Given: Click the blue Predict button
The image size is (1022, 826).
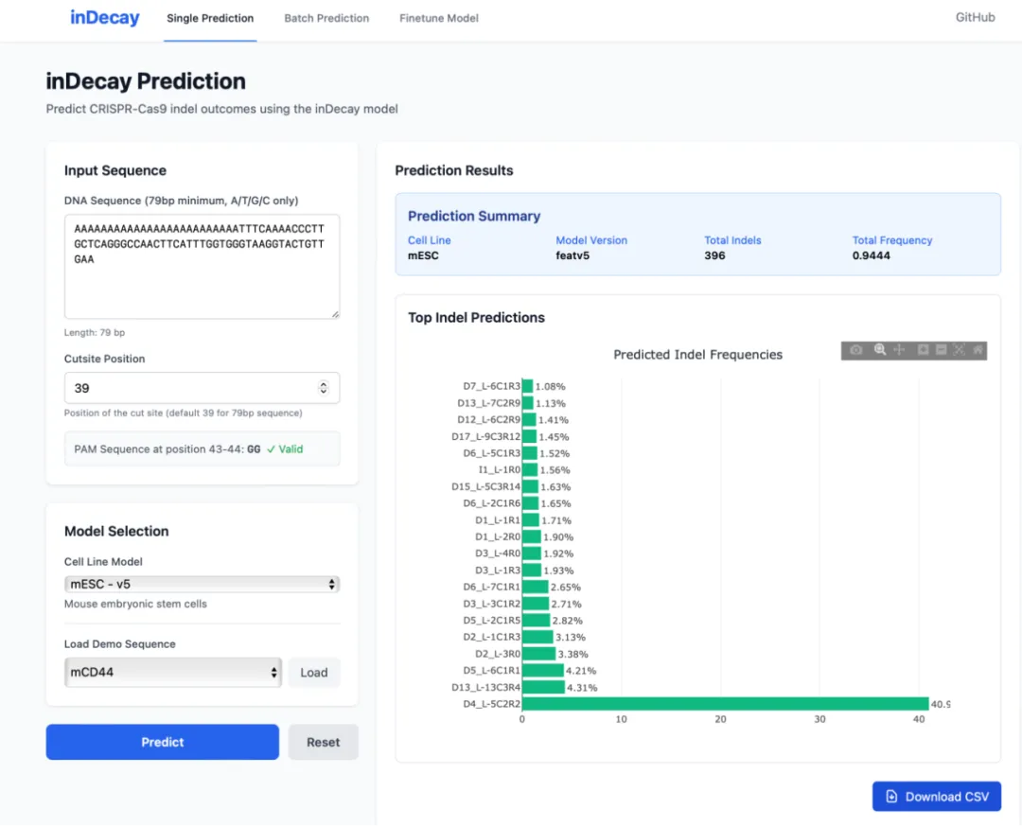Looking at the screenshot, I should [x=163, y=742].
